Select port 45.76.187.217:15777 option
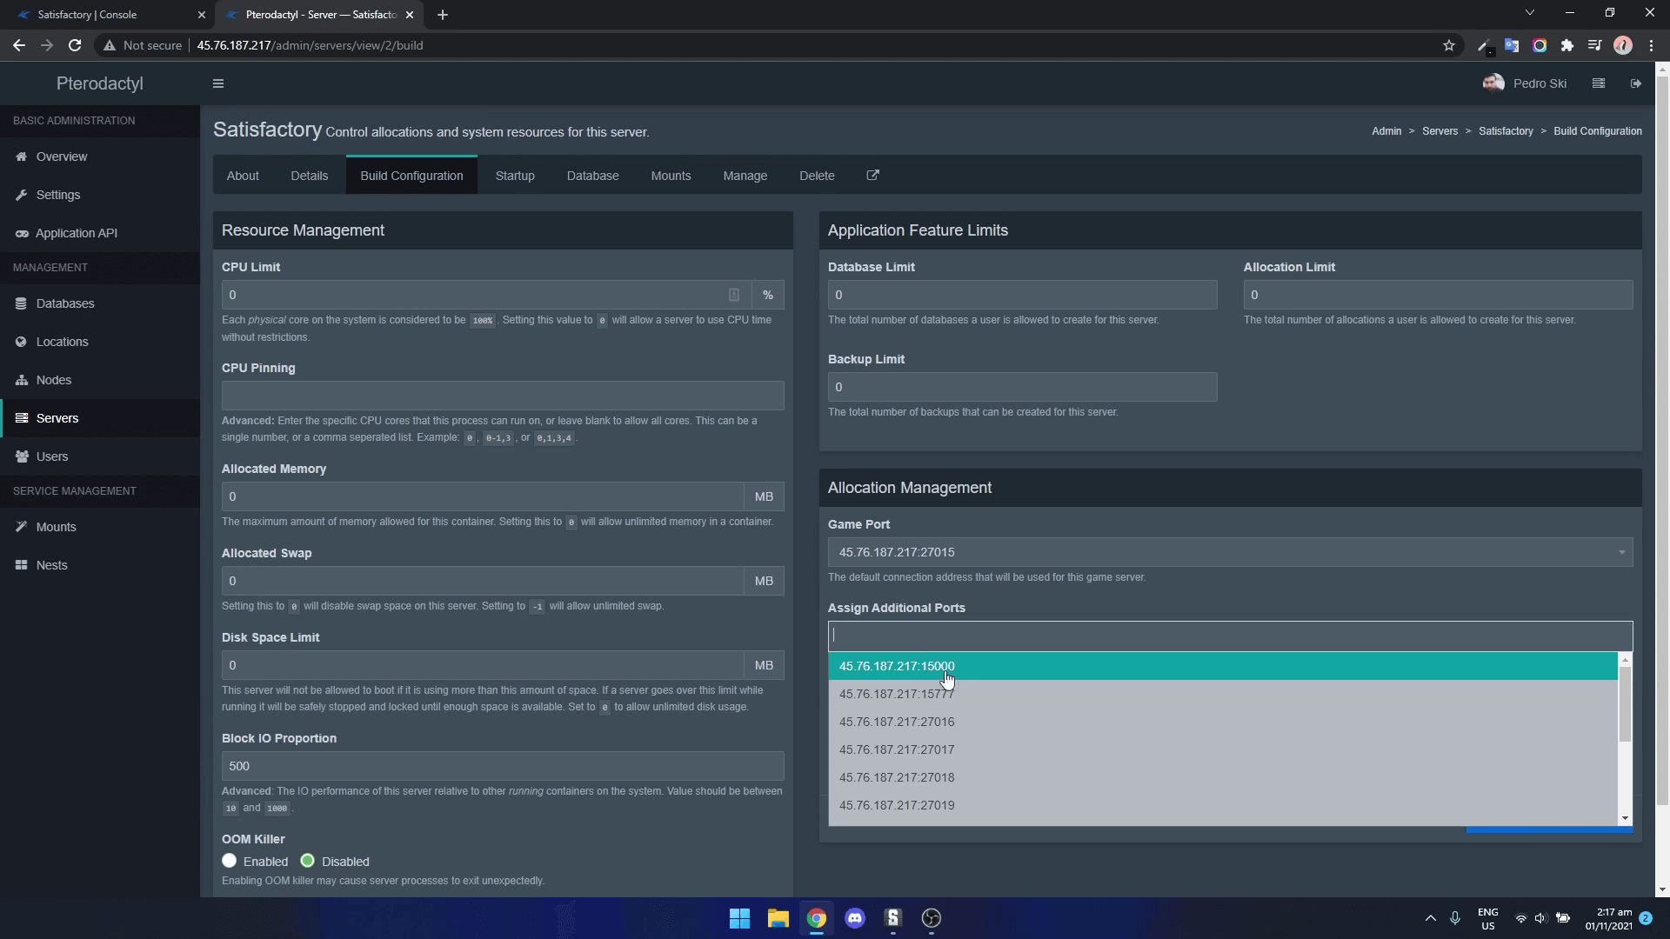 pyautogui.click(x=1223, y=694)
